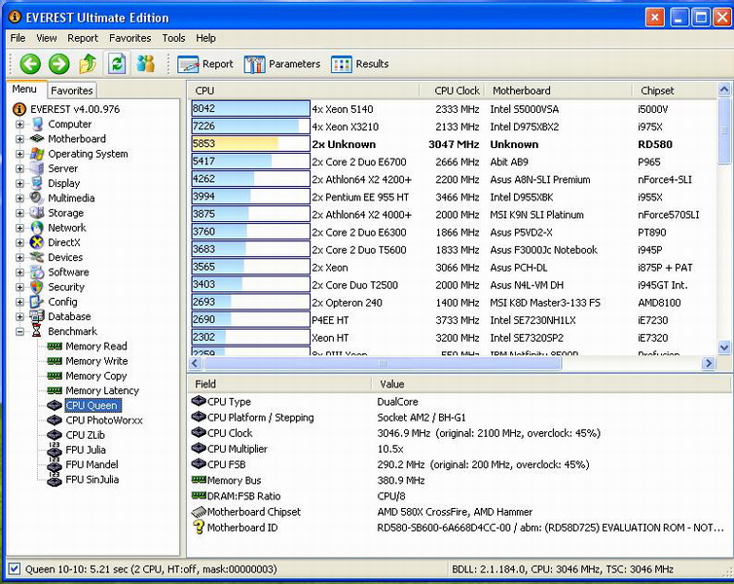Select the Benchmark hourglass icon
This screenshot has width=734, height=584.
point(37,331)
